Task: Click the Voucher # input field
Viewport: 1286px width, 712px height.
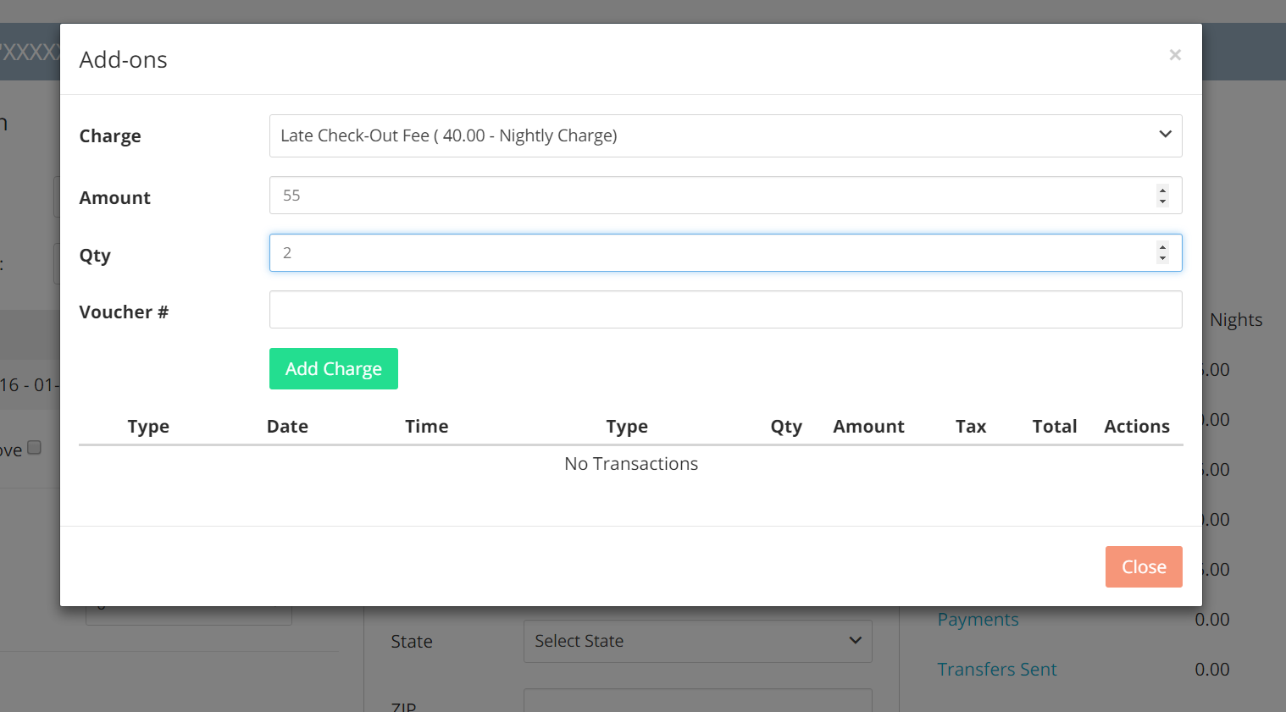Action: click(x=725, y=310)
